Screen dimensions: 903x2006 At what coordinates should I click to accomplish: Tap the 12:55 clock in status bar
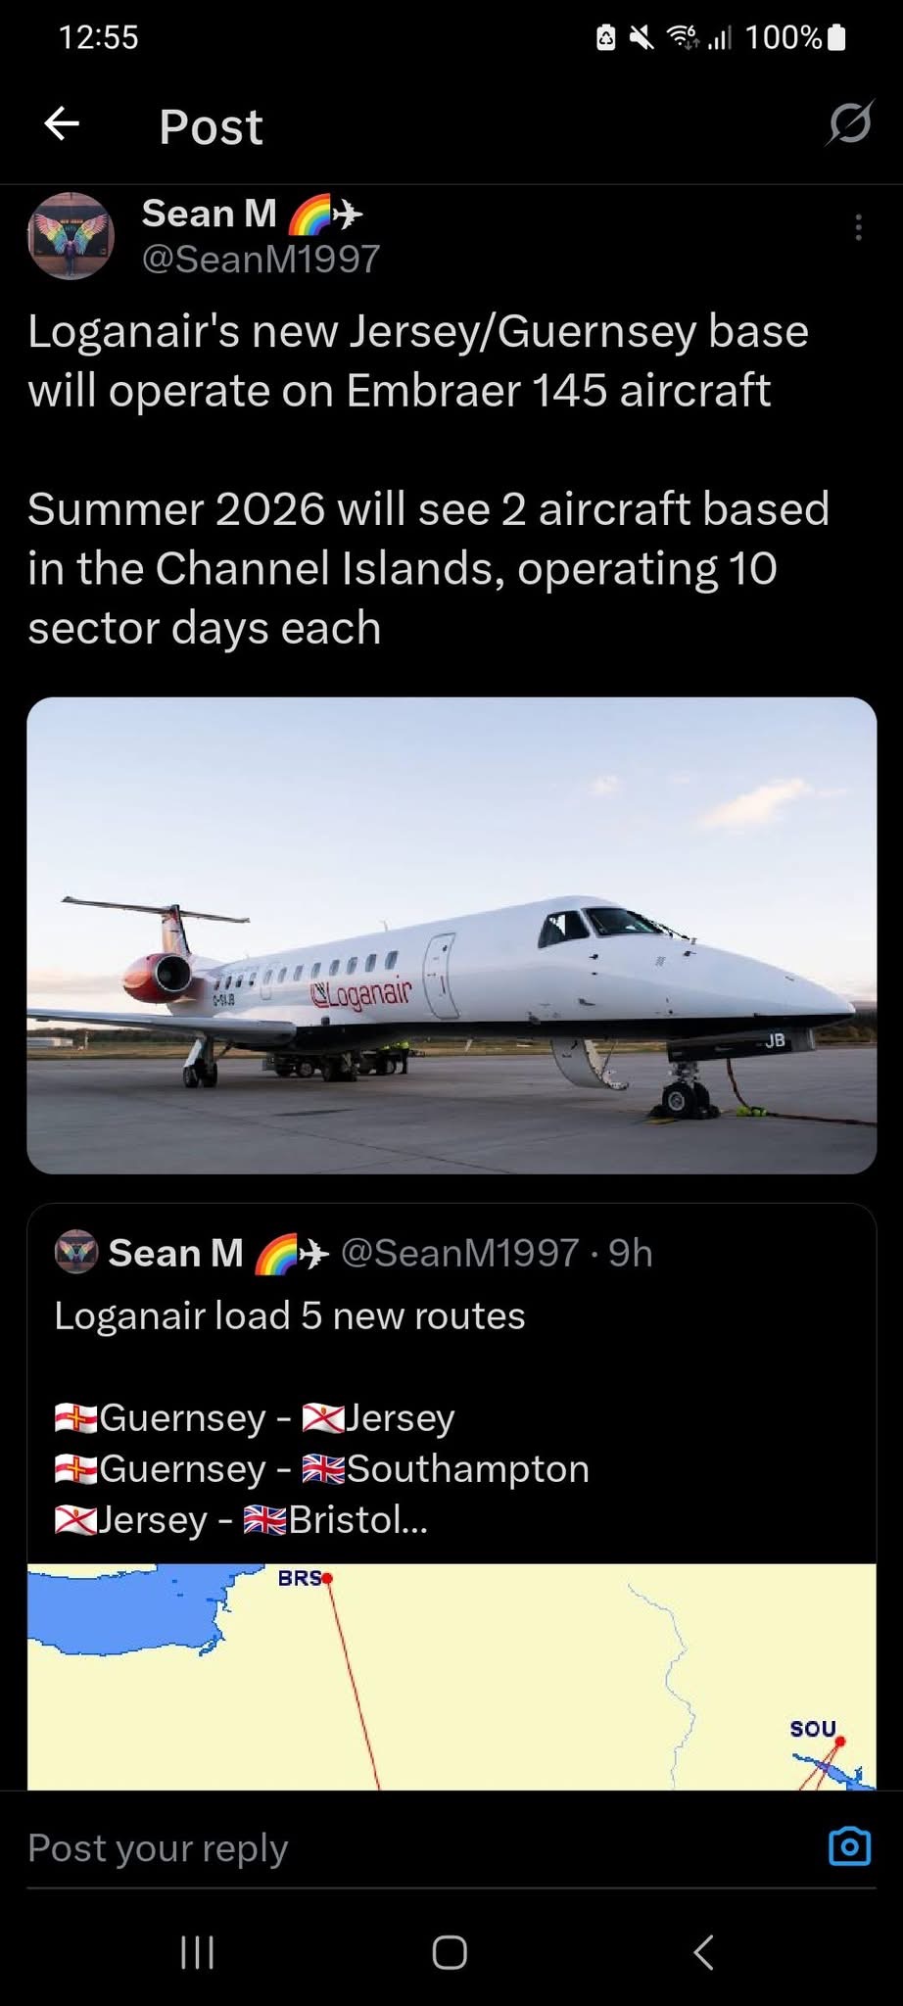[98, 37]
